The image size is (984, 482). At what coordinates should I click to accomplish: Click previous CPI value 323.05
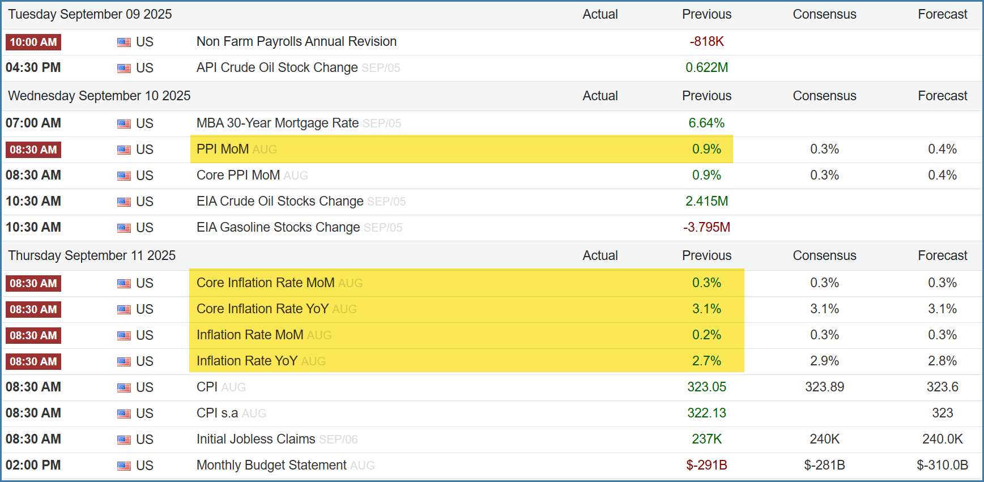(707, 387)
